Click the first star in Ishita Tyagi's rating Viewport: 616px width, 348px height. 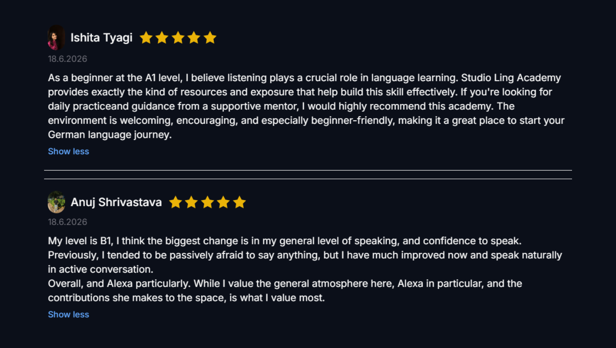(x=146, y=38)
